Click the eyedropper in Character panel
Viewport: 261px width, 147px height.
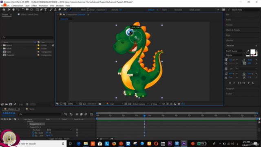(x=248, y=51)
